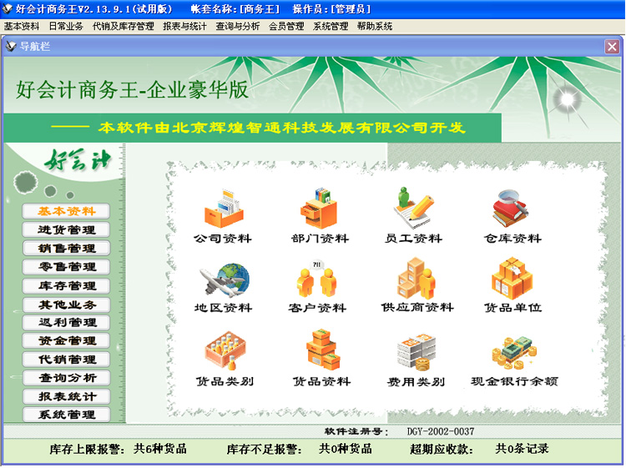This screenshot has width=626, height=468.
Task: Click the 共6种货品 count text
Action: [x=160, y=449]
